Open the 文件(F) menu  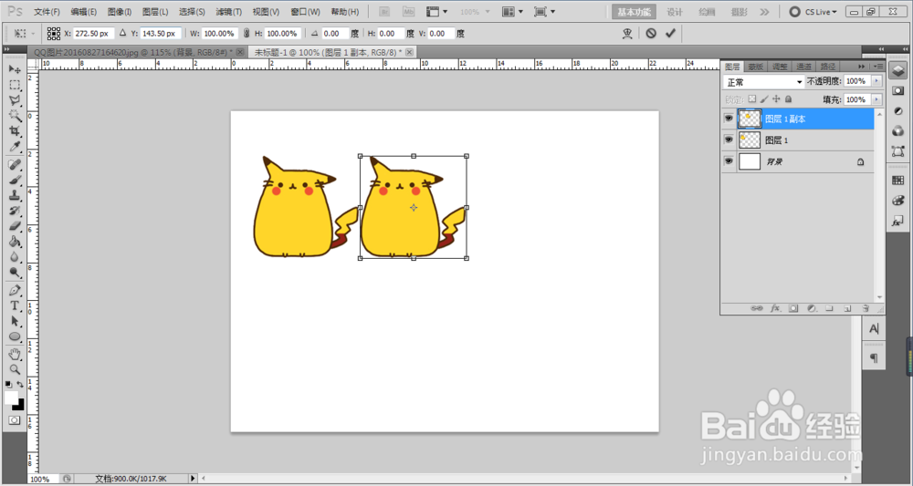click(47, 12)
